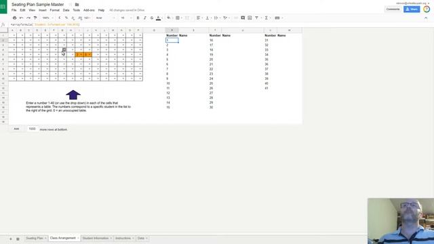This screenshot has height=244, width=434.
Task: Open the Student Information tab dropdown arrow
Action: (x=111, y=238)
